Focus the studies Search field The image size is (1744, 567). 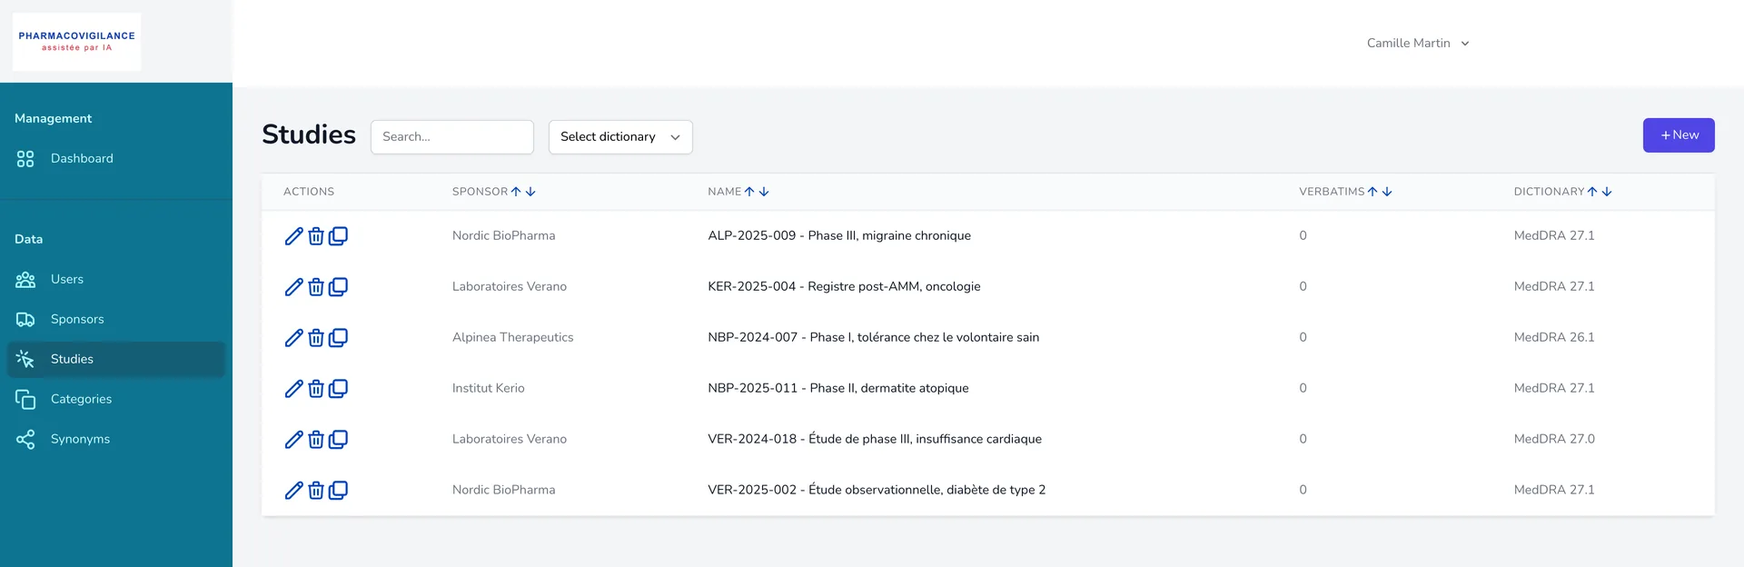(452, 137)
